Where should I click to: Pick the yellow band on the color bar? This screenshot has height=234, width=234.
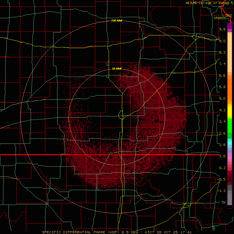(x=230, y=111)
